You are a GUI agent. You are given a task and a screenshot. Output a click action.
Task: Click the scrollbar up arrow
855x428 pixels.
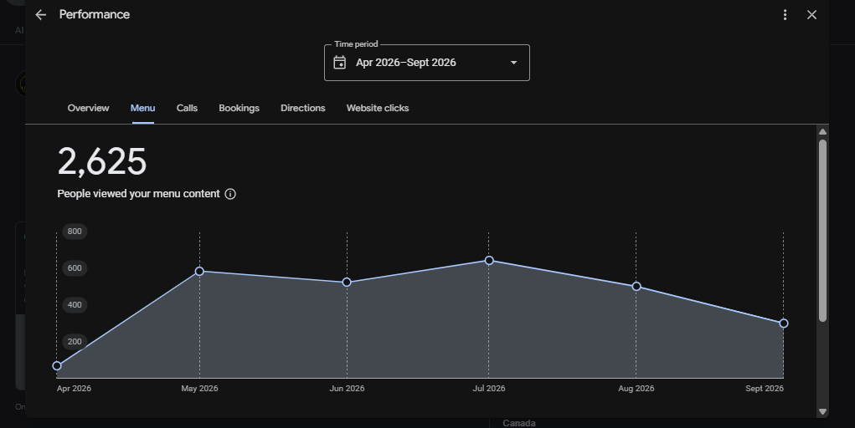(823, 132)
